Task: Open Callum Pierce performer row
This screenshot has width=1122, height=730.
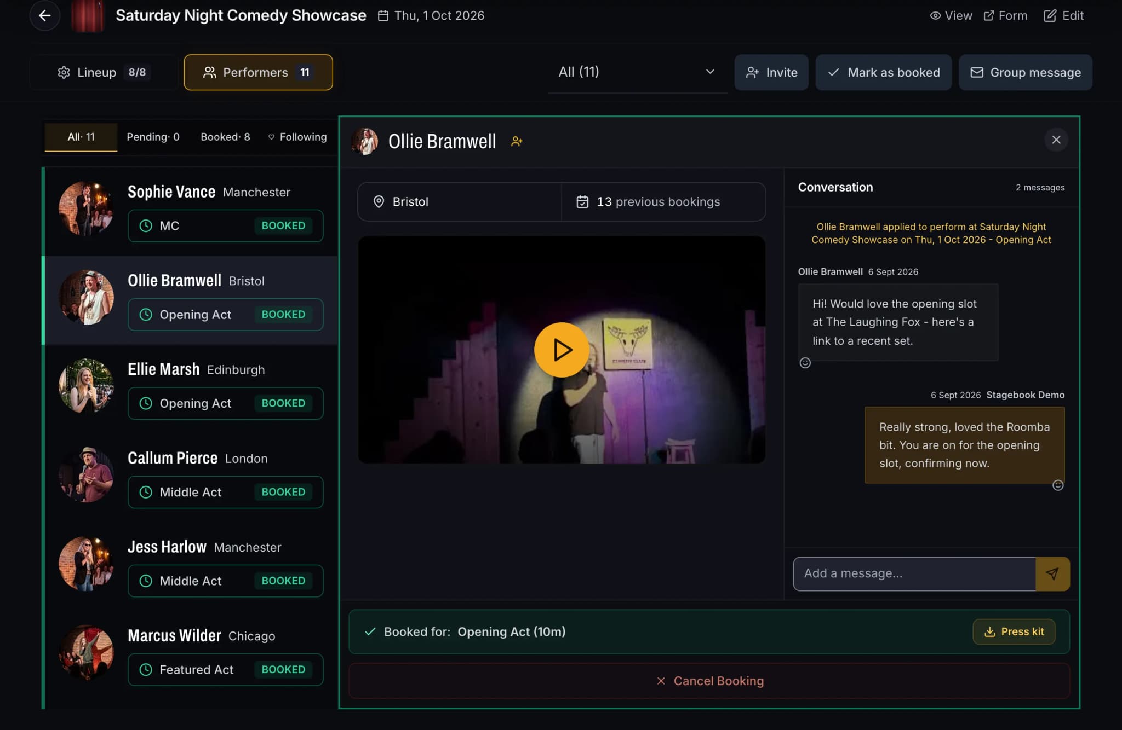Action: pos(191,478)
